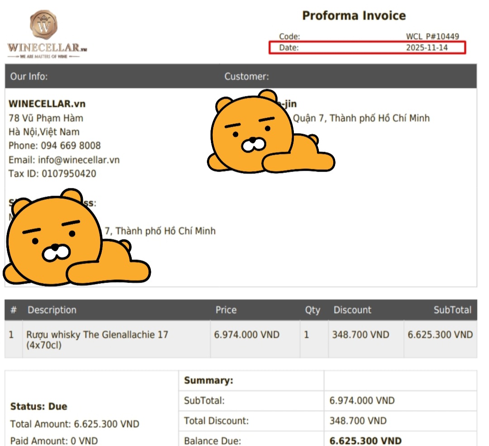Viewport: 489px width, 446px height.
Task: Click the Tax ID 0107950420 line
Action: 53,174
